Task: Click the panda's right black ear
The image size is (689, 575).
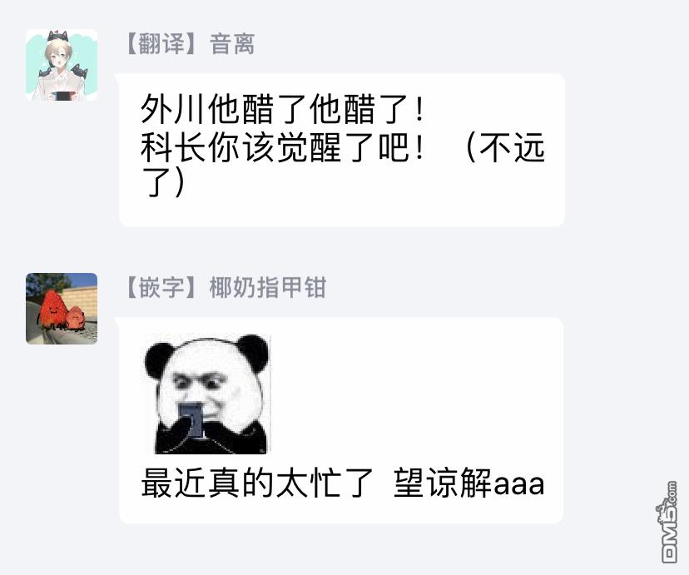Action: tap(252, 351)
